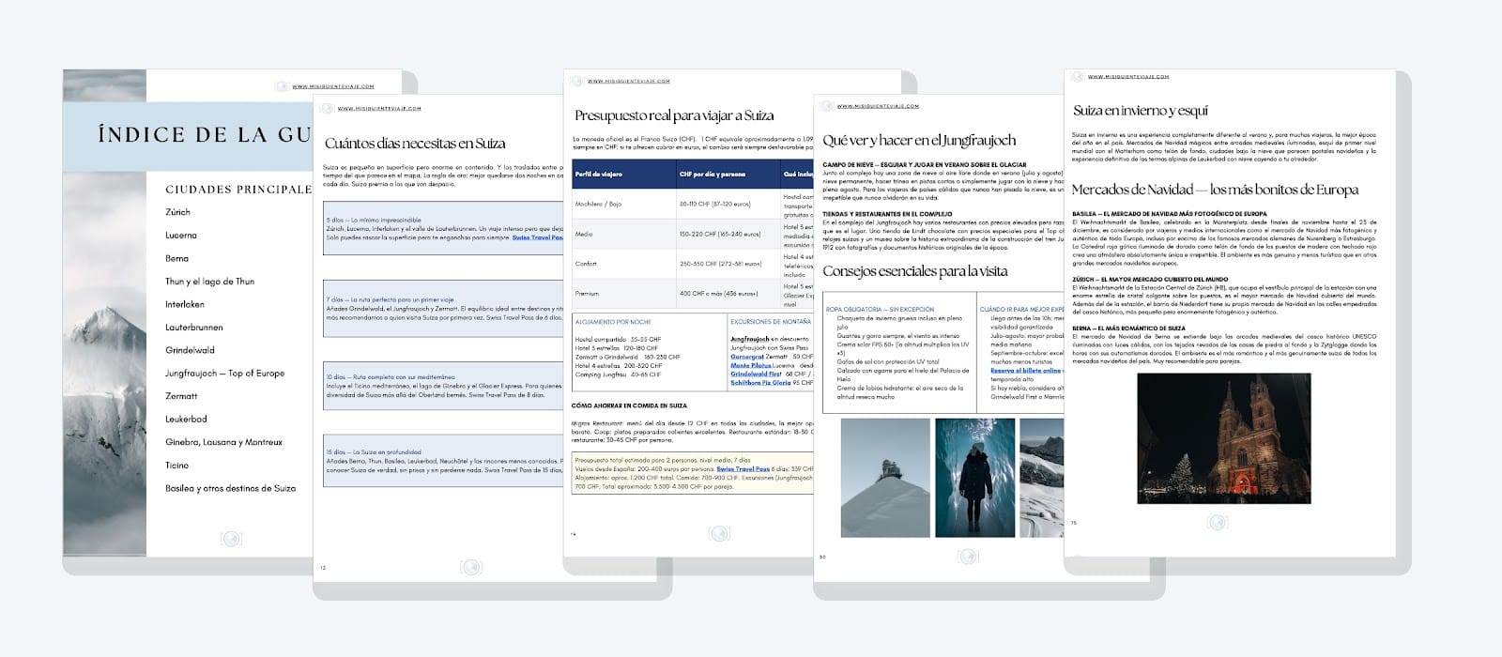Select Jungfraujoch — Top of Europe index entry

224,374
